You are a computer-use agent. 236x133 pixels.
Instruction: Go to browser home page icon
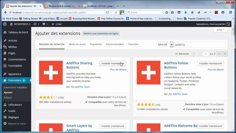[x=192, y=13]
